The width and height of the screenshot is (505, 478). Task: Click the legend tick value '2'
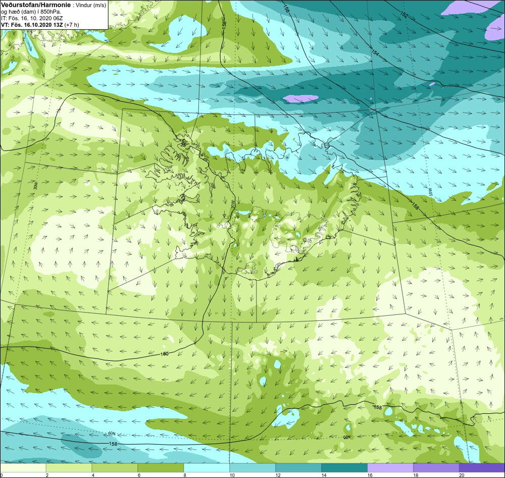point(47,475)
